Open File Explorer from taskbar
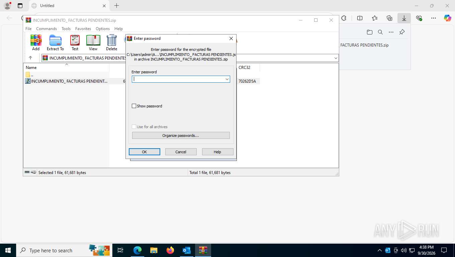Viewport: 455px width, 257px height. (154, 250)
